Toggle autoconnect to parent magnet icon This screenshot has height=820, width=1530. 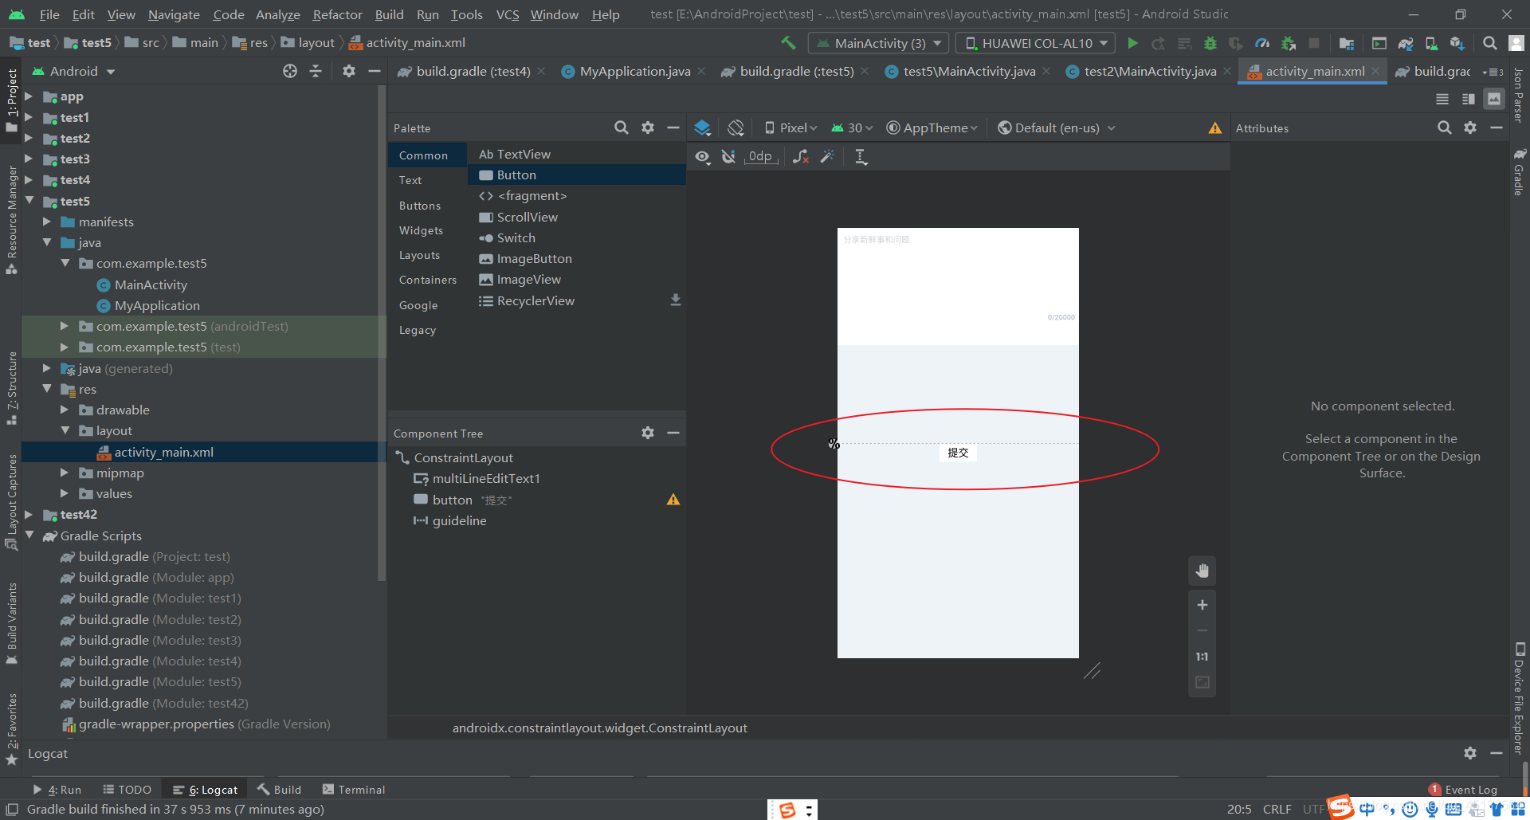728,156
